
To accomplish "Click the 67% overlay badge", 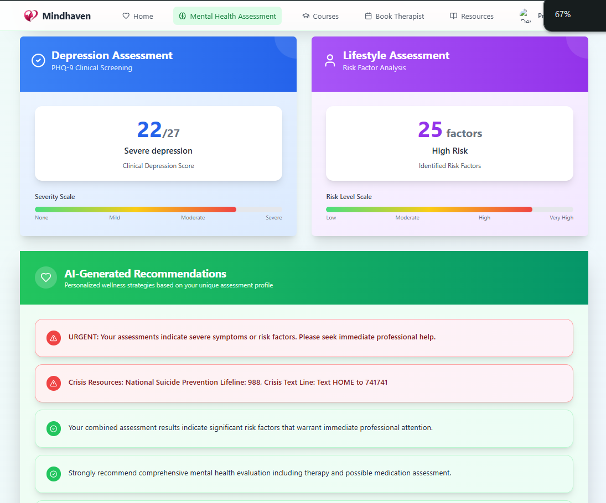I will [x=574, y=15].
